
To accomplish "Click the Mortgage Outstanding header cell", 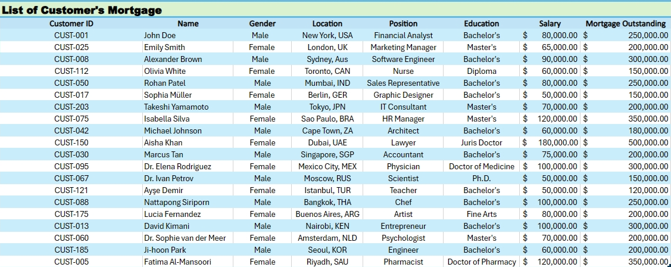I will pyautogui.click(x=625, y=24).
